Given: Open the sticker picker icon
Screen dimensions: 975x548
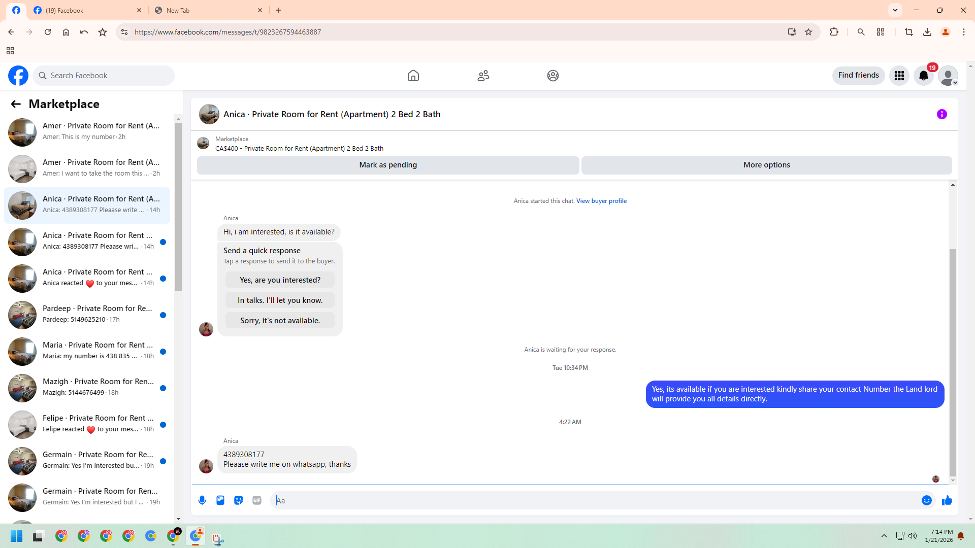Looking at the screenshot, I should point(239,500).
